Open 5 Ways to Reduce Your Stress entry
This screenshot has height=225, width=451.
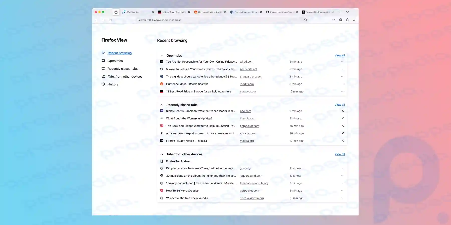pyautogui.click(x=201, y=69)
